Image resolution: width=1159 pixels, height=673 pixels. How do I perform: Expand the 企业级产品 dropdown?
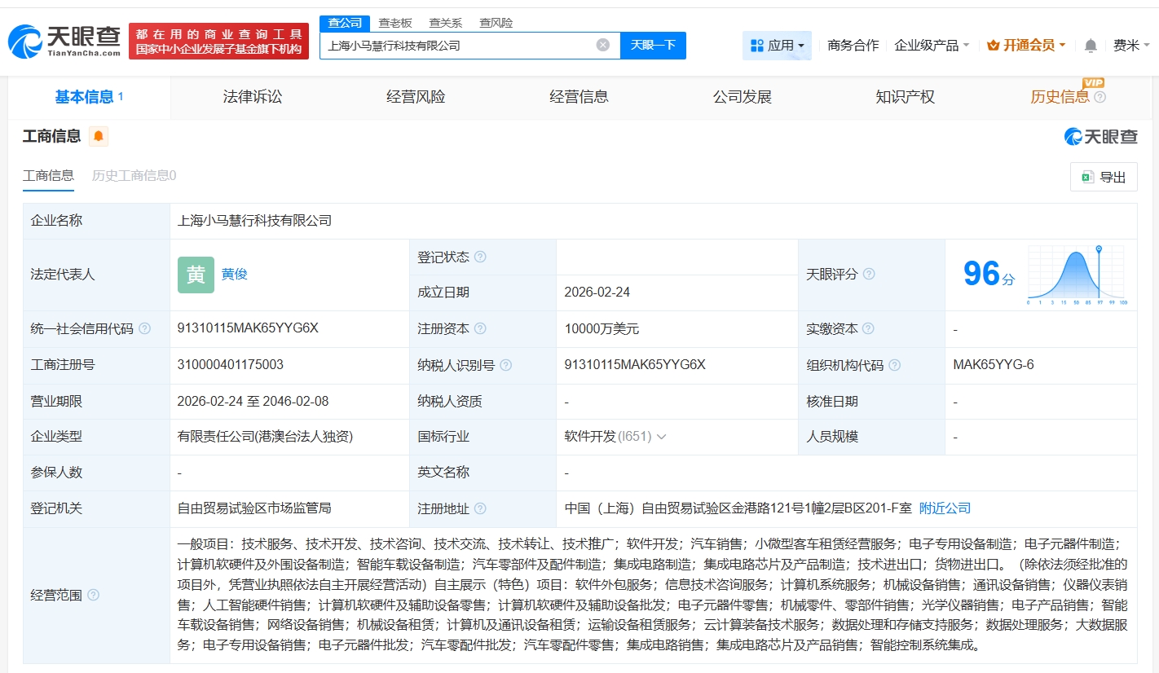point(932,46)
